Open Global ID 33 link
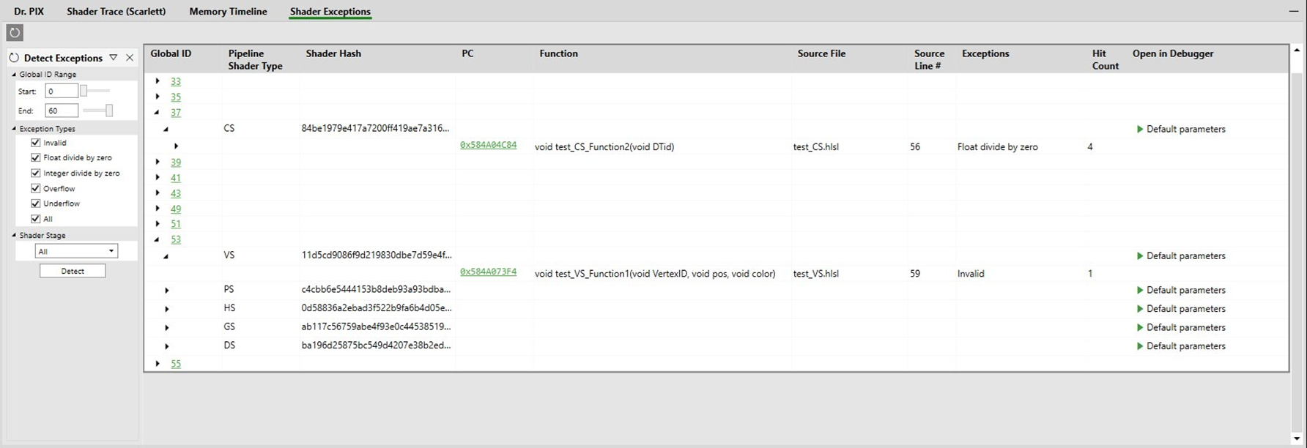 pos(176,81)
